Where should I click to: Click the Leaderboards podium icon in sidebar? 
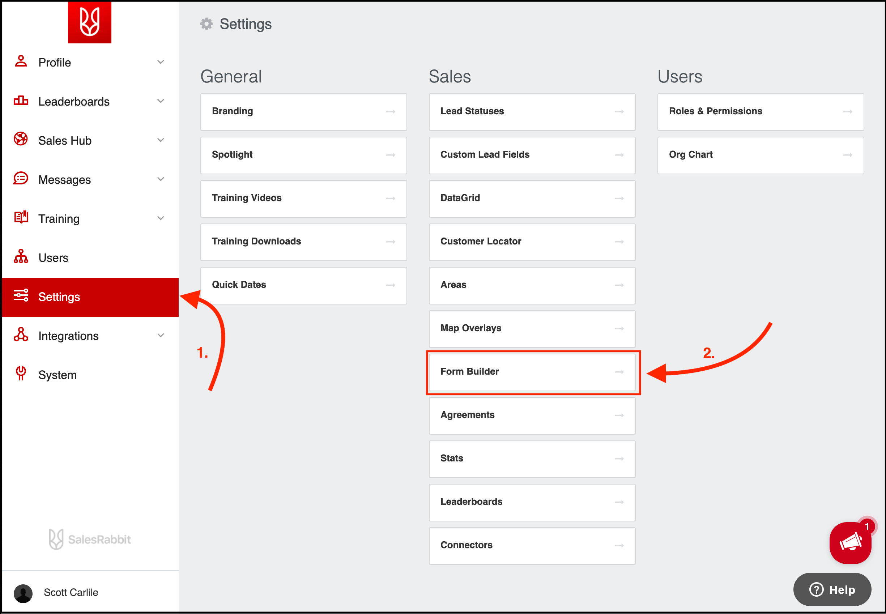21,101
